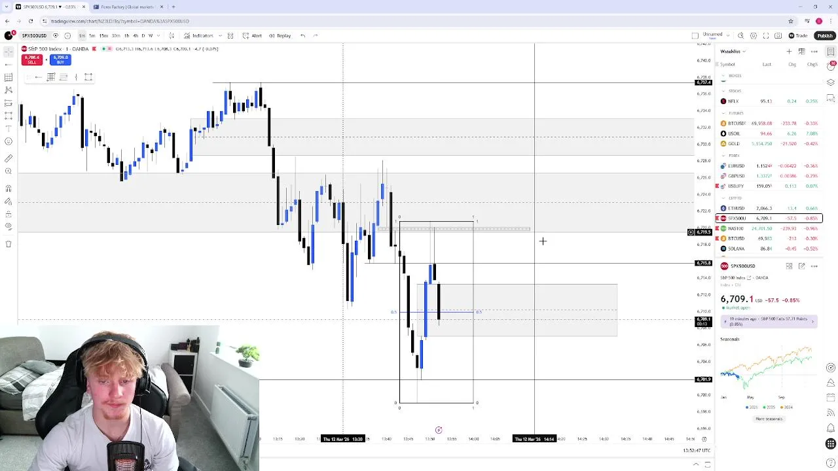838x471 pixels.
Task: Open watchlist more options menu
Action: tap(814, 51)
